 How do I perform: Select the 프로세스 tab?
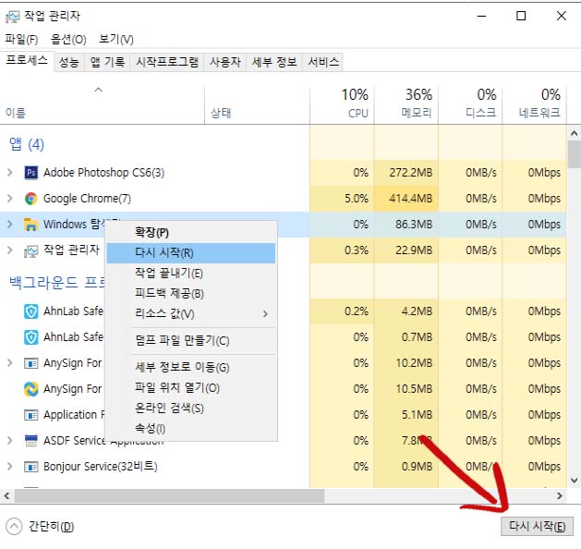click(27, 60)
